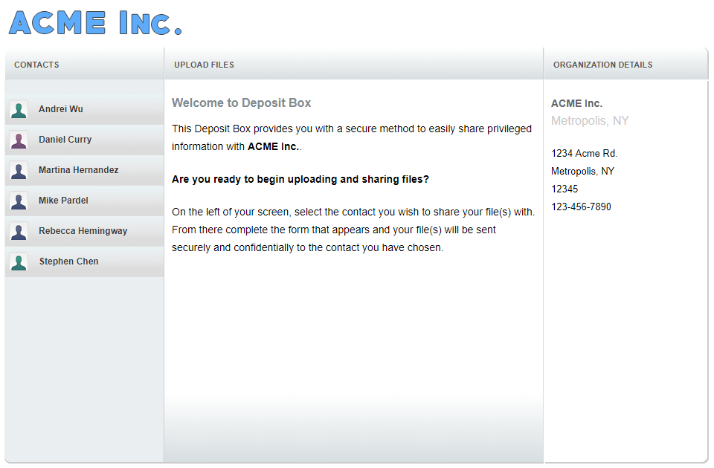Click the bold ACME Inc. organization name in details
Image resolution: width=714 pixels, height=468 pixels.
[x=576, y=104]
